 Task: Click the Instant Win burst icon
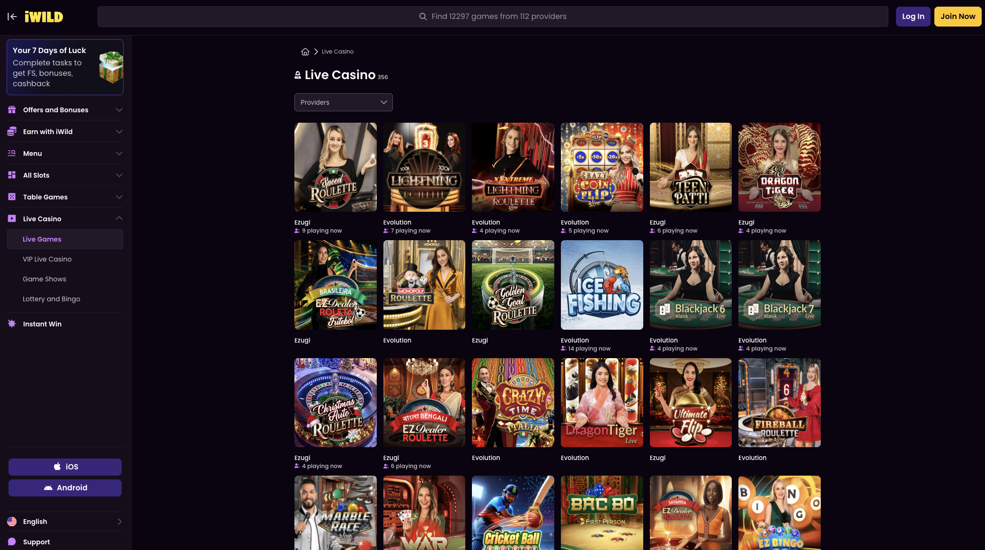pos(12,324)
